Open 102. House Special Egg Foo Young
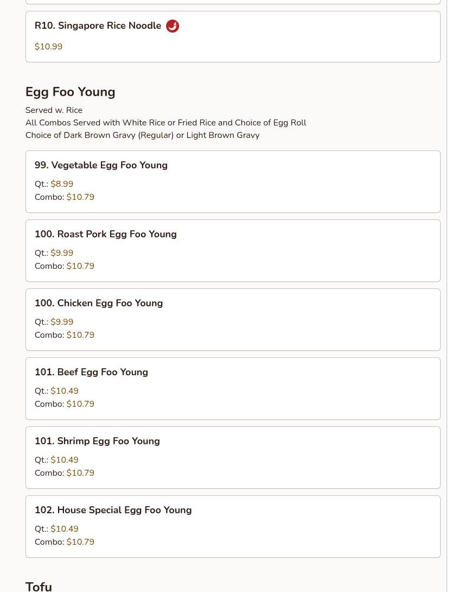Screen dimensions: 458x592 [233, 527]
